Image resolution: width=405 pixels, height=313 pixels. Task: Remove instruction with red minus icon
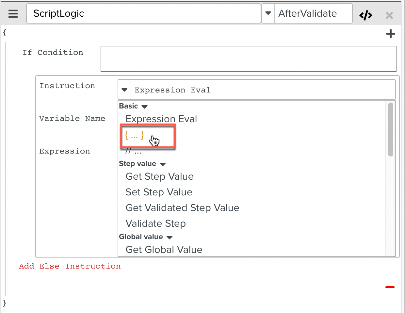tap(390, 287)
